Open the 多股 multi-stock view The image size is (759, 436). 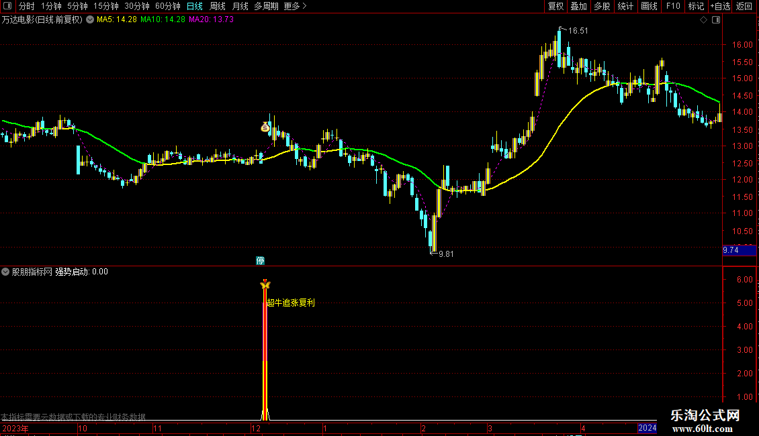pos(602,6)
